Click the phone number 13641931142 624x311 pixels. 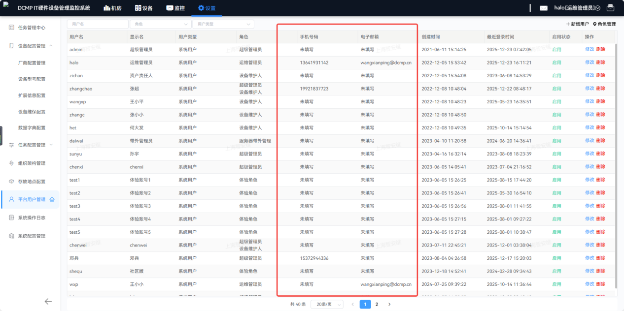click(314, 62)
